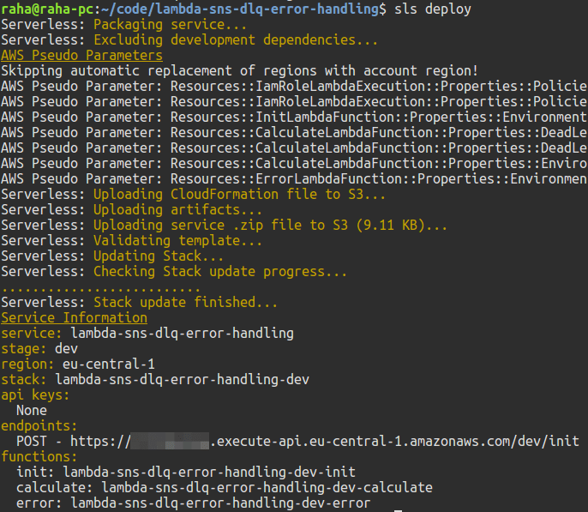
Task: Click the InitLambdaFunction pseudo parameter line
Action: pyautogui.click(x=294, y=117)
